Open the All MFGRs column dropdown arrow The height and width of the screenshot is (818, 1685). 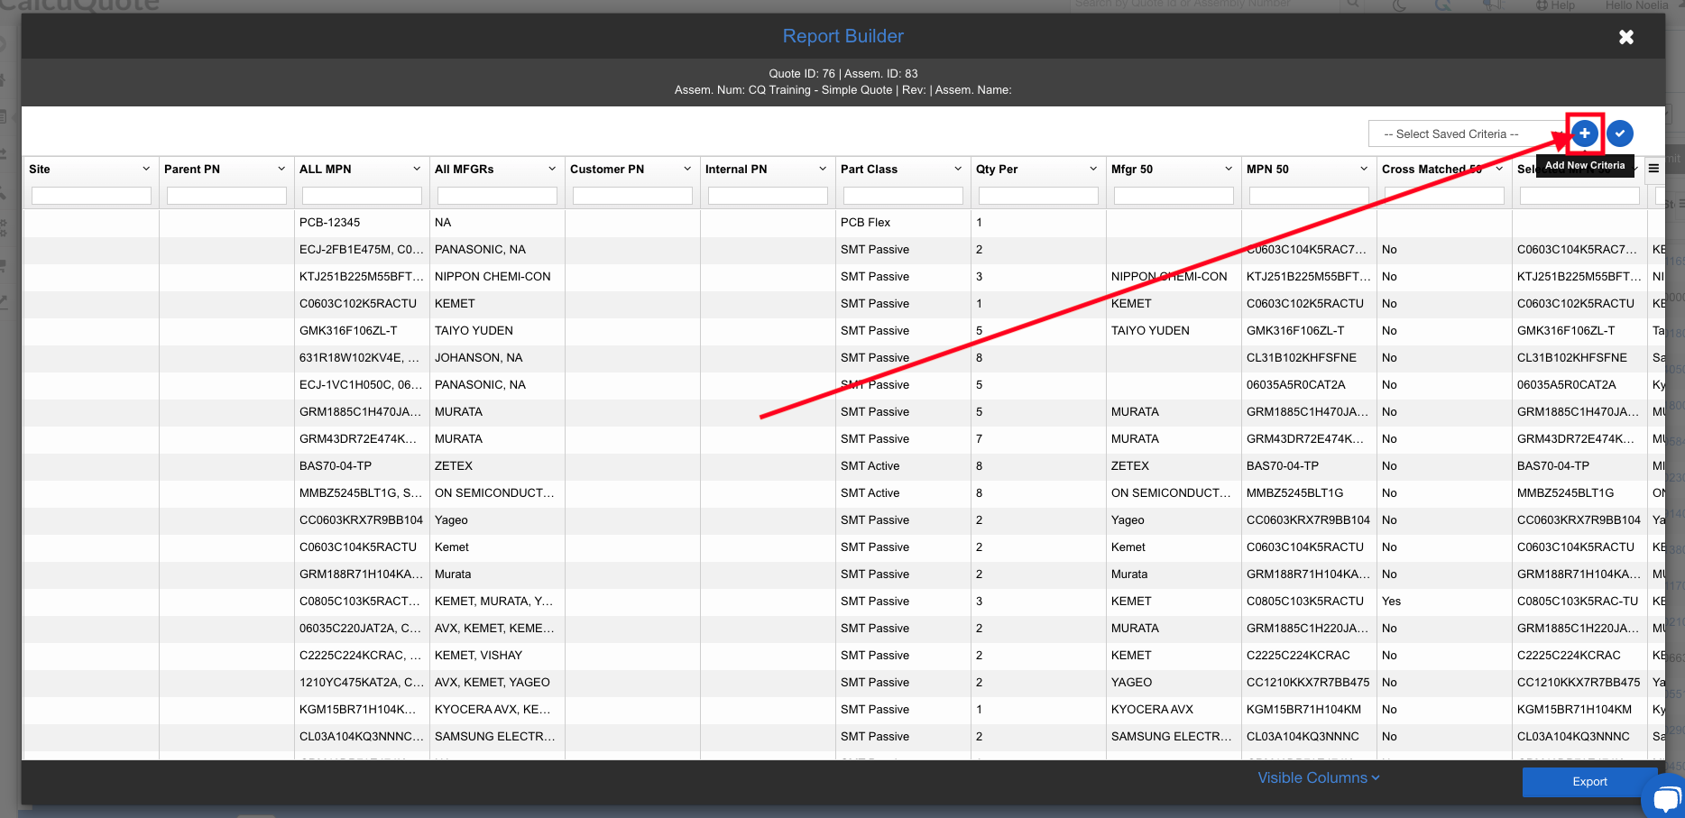click(552, 169)
